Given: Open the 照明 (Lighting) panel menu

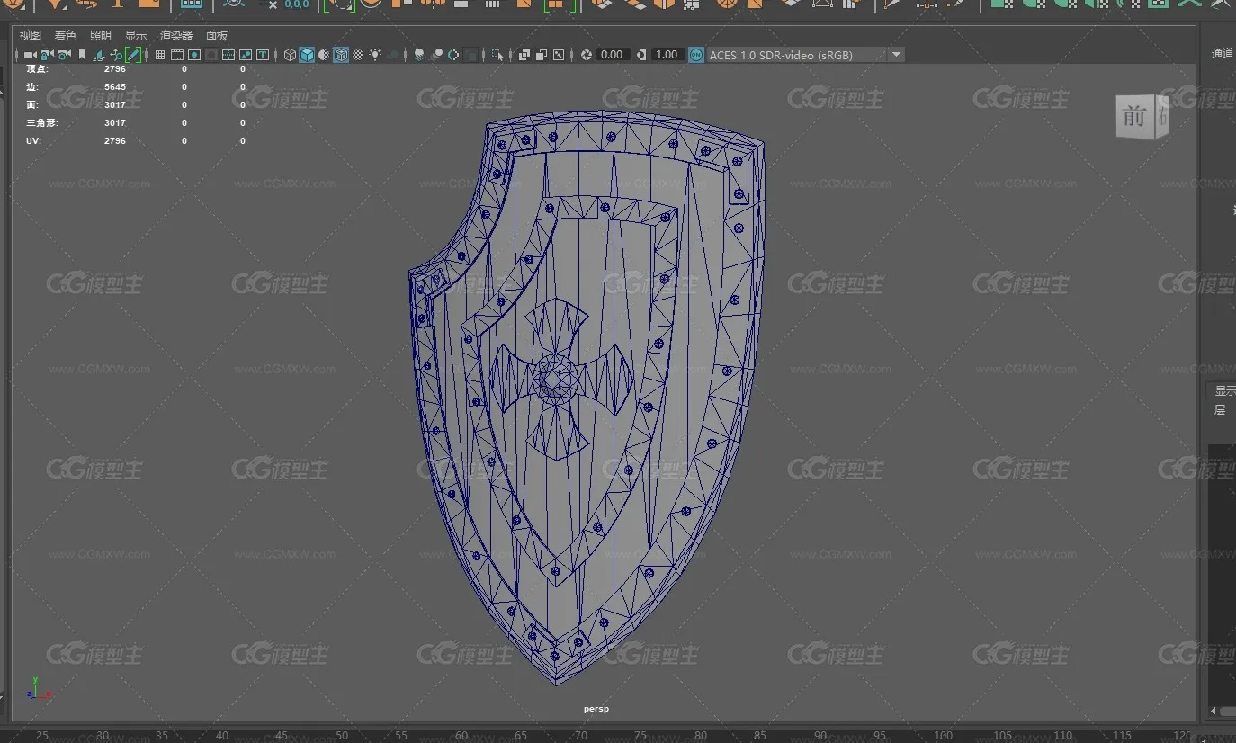Looking at the screenshot, I should [x=101, y=36].
